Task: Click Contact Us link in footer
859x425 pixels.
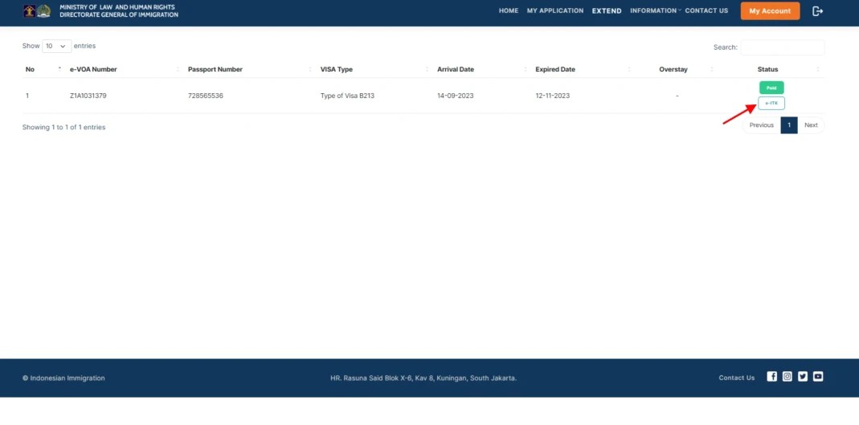Action: (x=736, y=378)
